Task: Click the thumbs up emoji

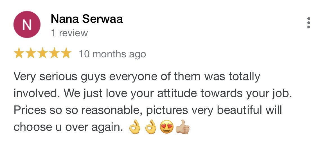Action: pyautogui.click(x=183, y=127)
